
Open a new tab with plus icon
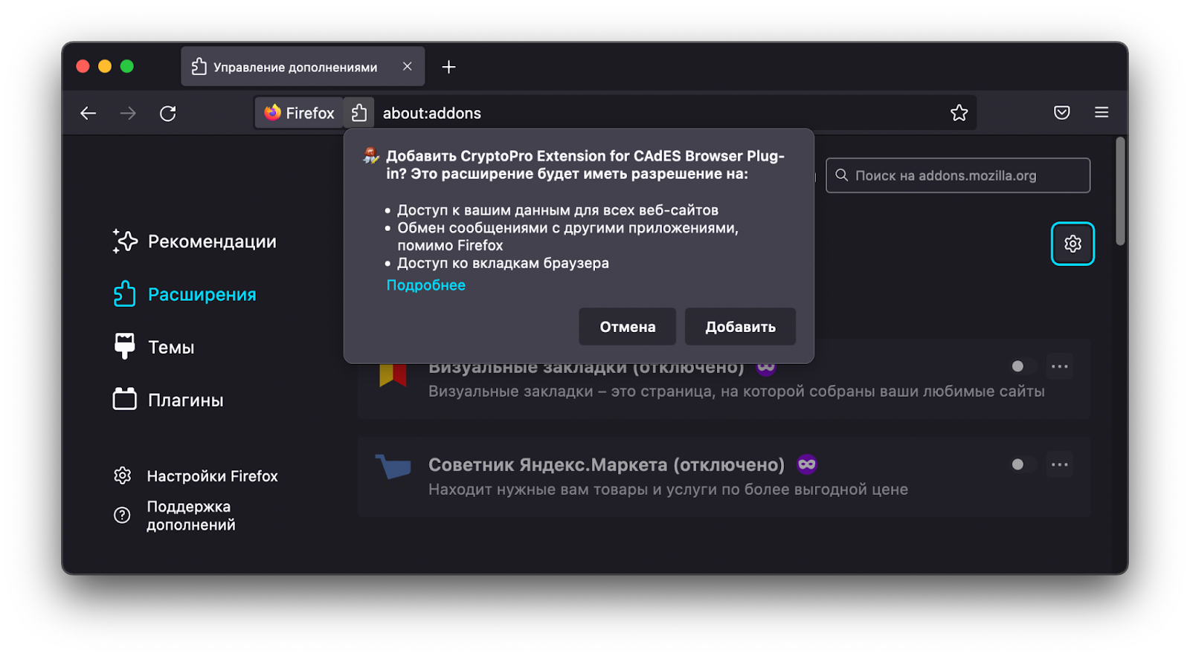[x=448, y=67]
